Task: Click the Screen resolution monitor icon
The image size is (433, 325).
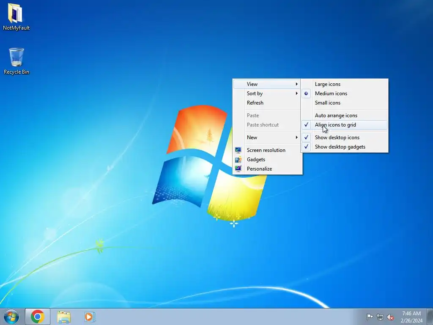Action: coord(238,150)
